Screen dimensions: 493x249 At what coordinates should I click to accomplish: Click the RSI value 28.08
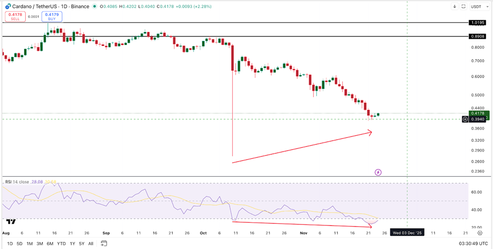tap(37, 182)
